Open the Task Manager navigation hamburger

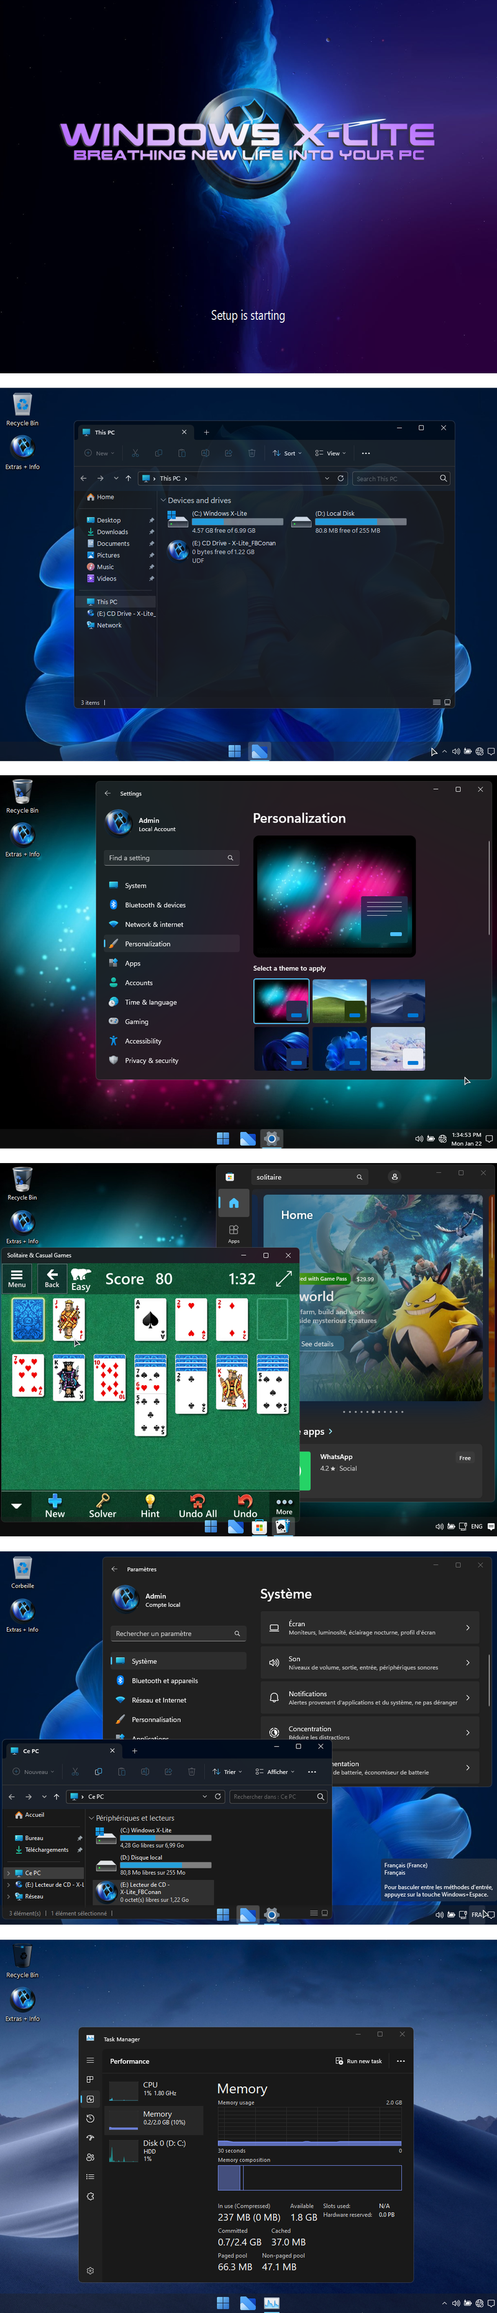89,2061
